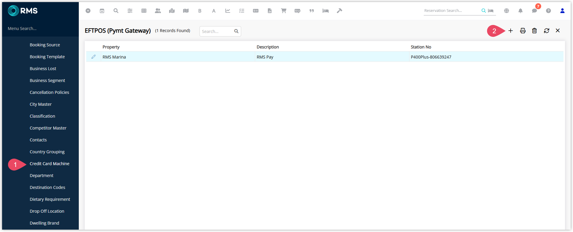Print the EFTPOS records list
The width and height of the screenshot is (573, 232).
point(523,31)
